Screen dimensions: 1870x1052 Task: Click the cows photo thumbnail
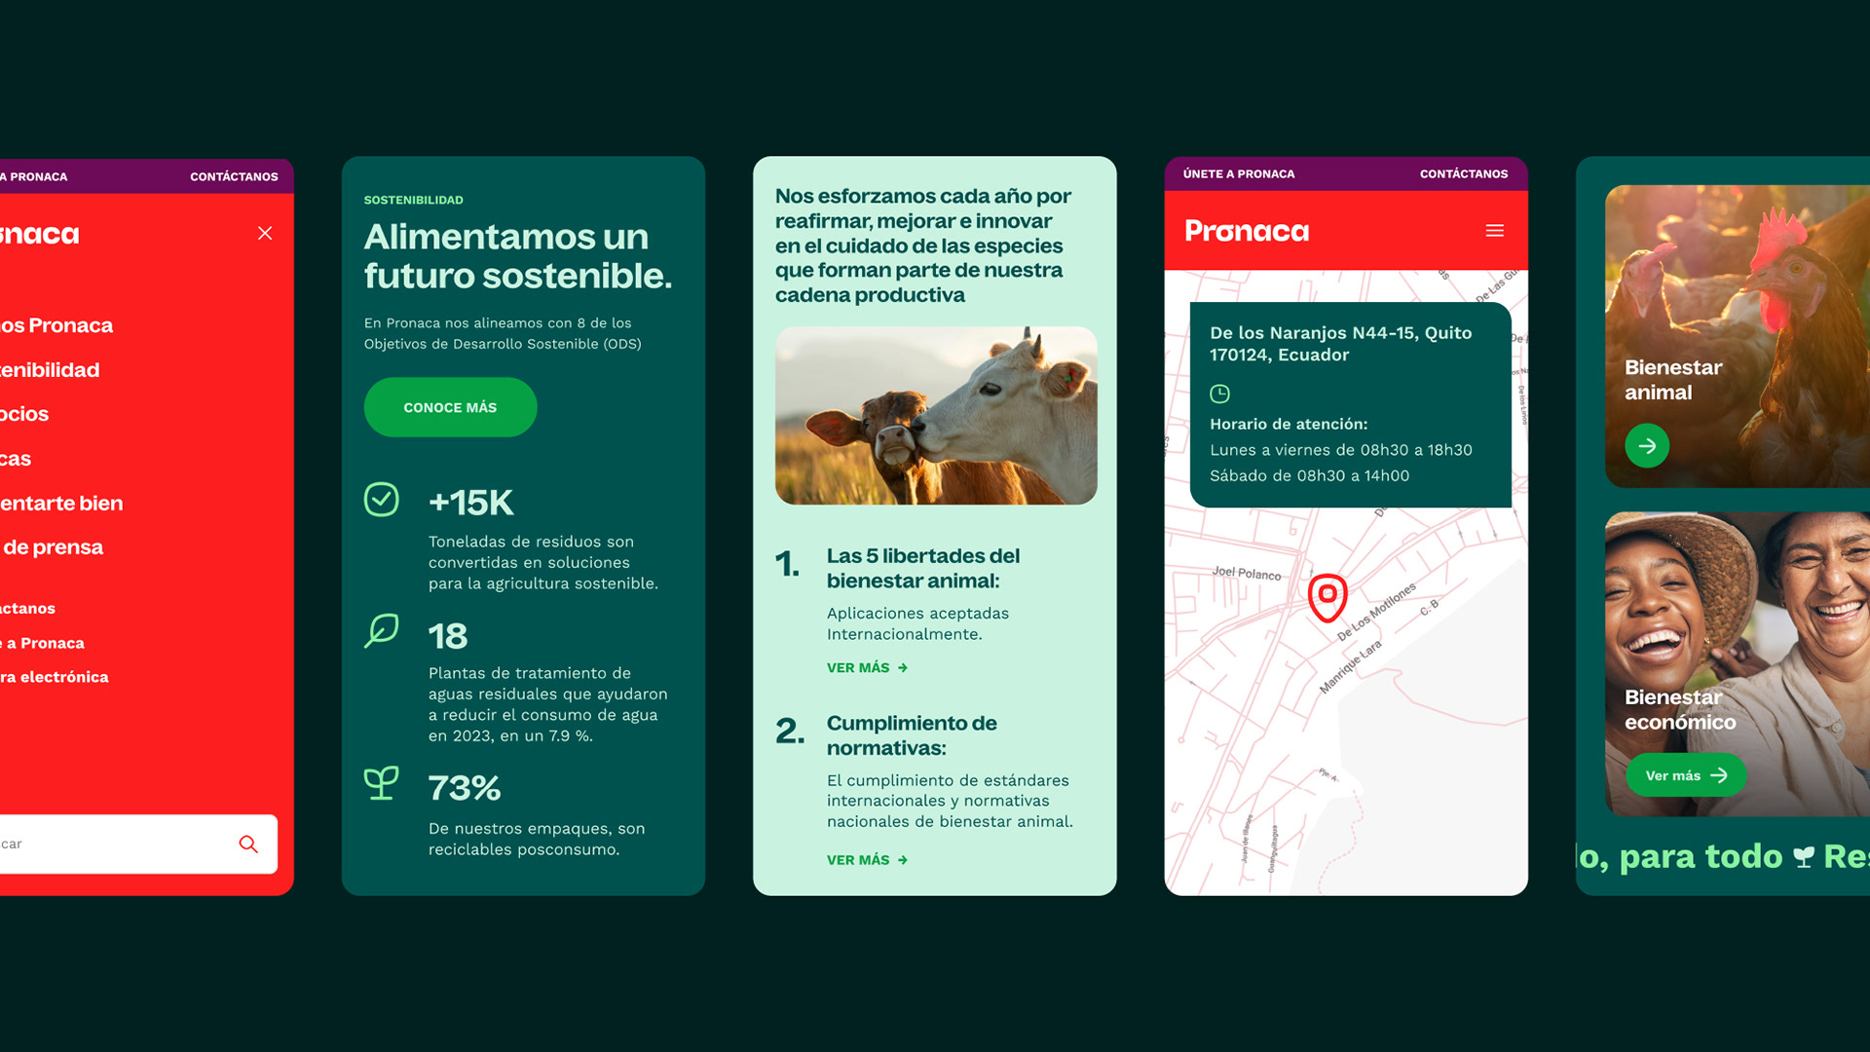(936, 416)
